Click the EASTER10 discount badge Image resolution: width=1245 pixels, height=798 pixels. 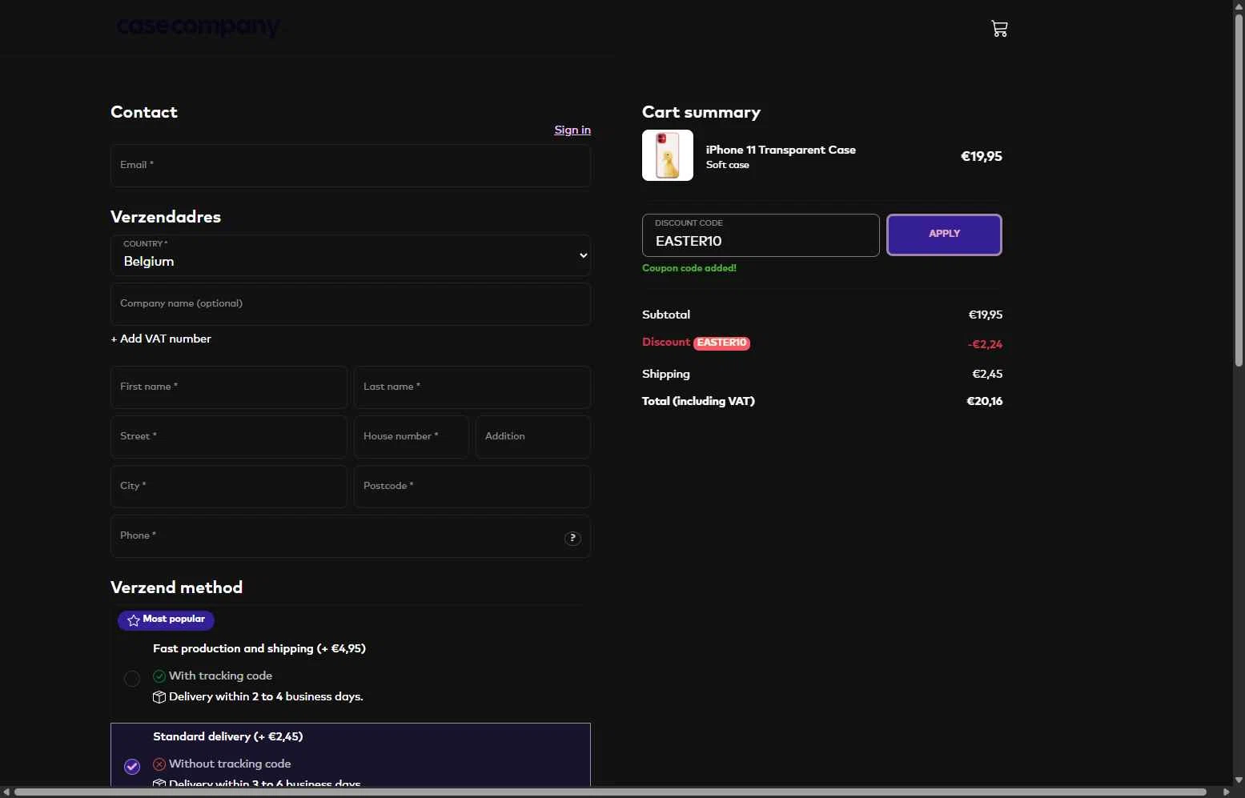click(721, 343)
